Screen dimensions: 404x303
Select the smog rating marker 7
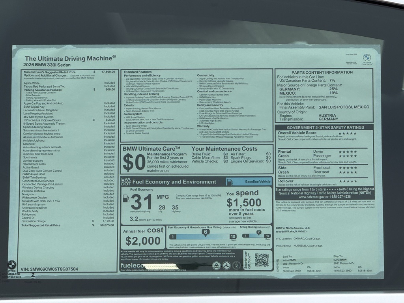pyautogui.click(x=258, y=232)
